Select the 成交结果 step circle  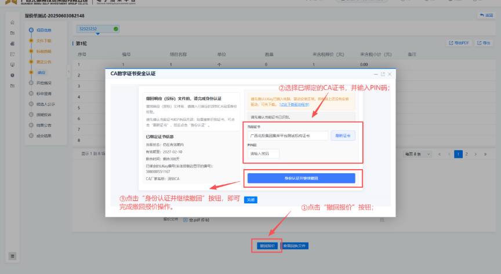(x=31, y=136)
